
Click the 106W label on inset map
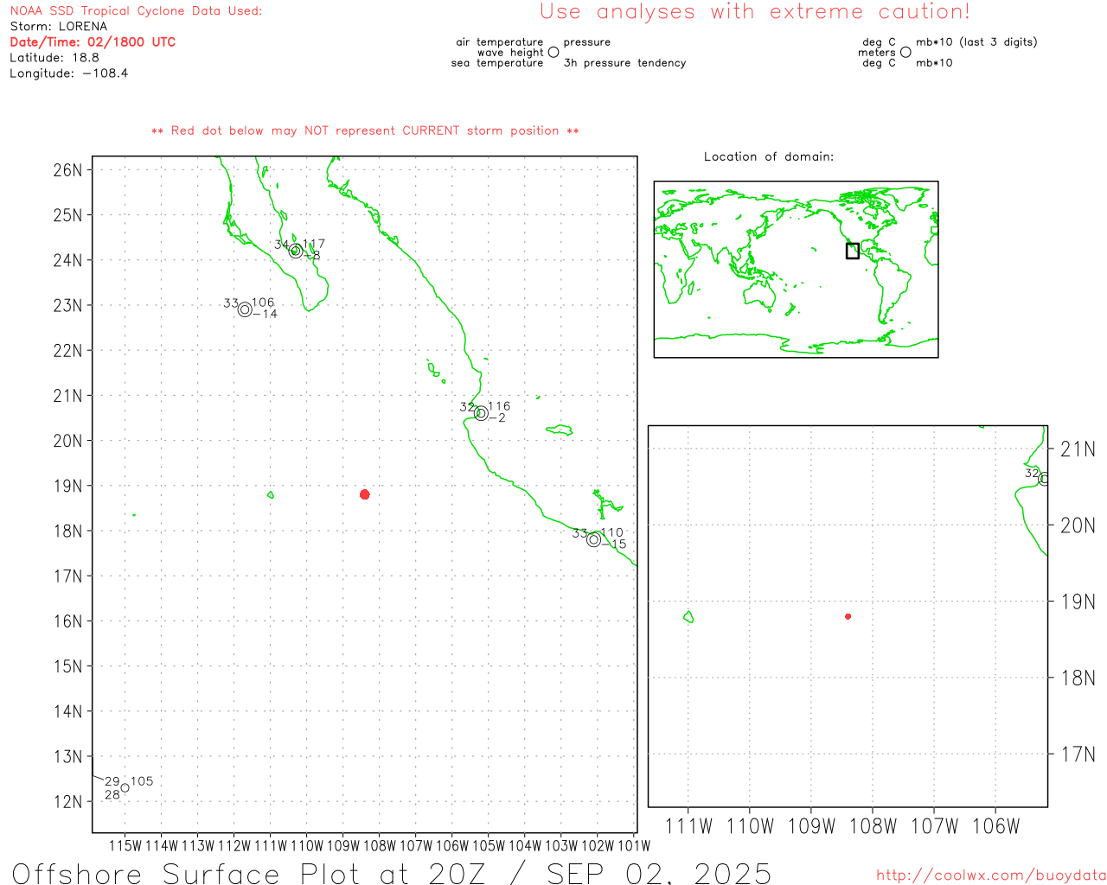click(x=996, y=826)
